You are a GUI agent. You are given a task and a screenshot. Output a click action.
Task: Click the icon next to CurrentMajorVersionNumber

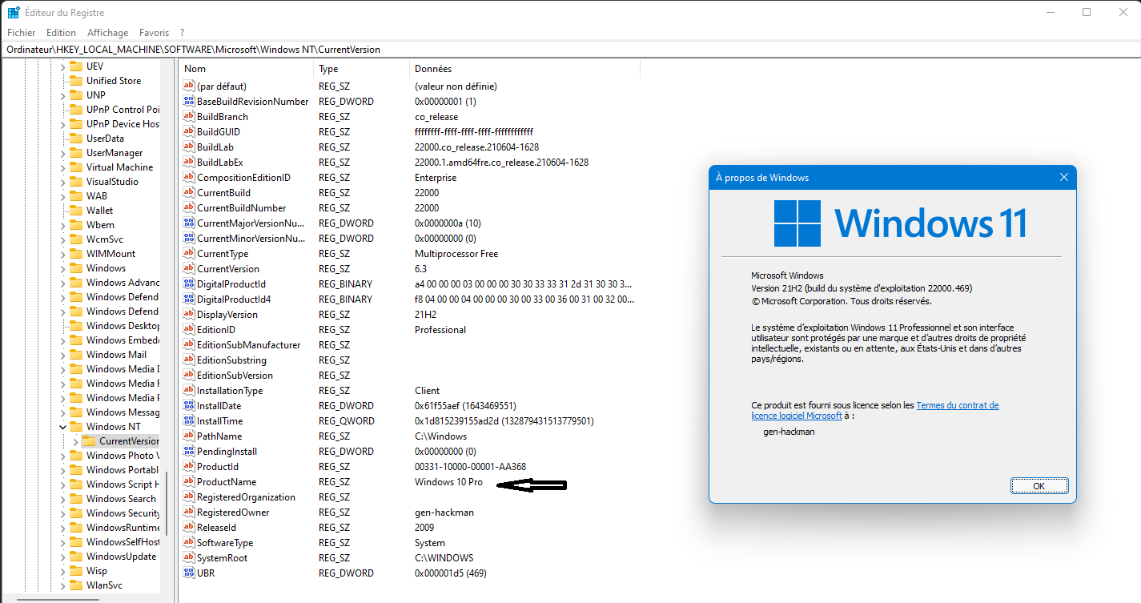[x=189, y=223]
